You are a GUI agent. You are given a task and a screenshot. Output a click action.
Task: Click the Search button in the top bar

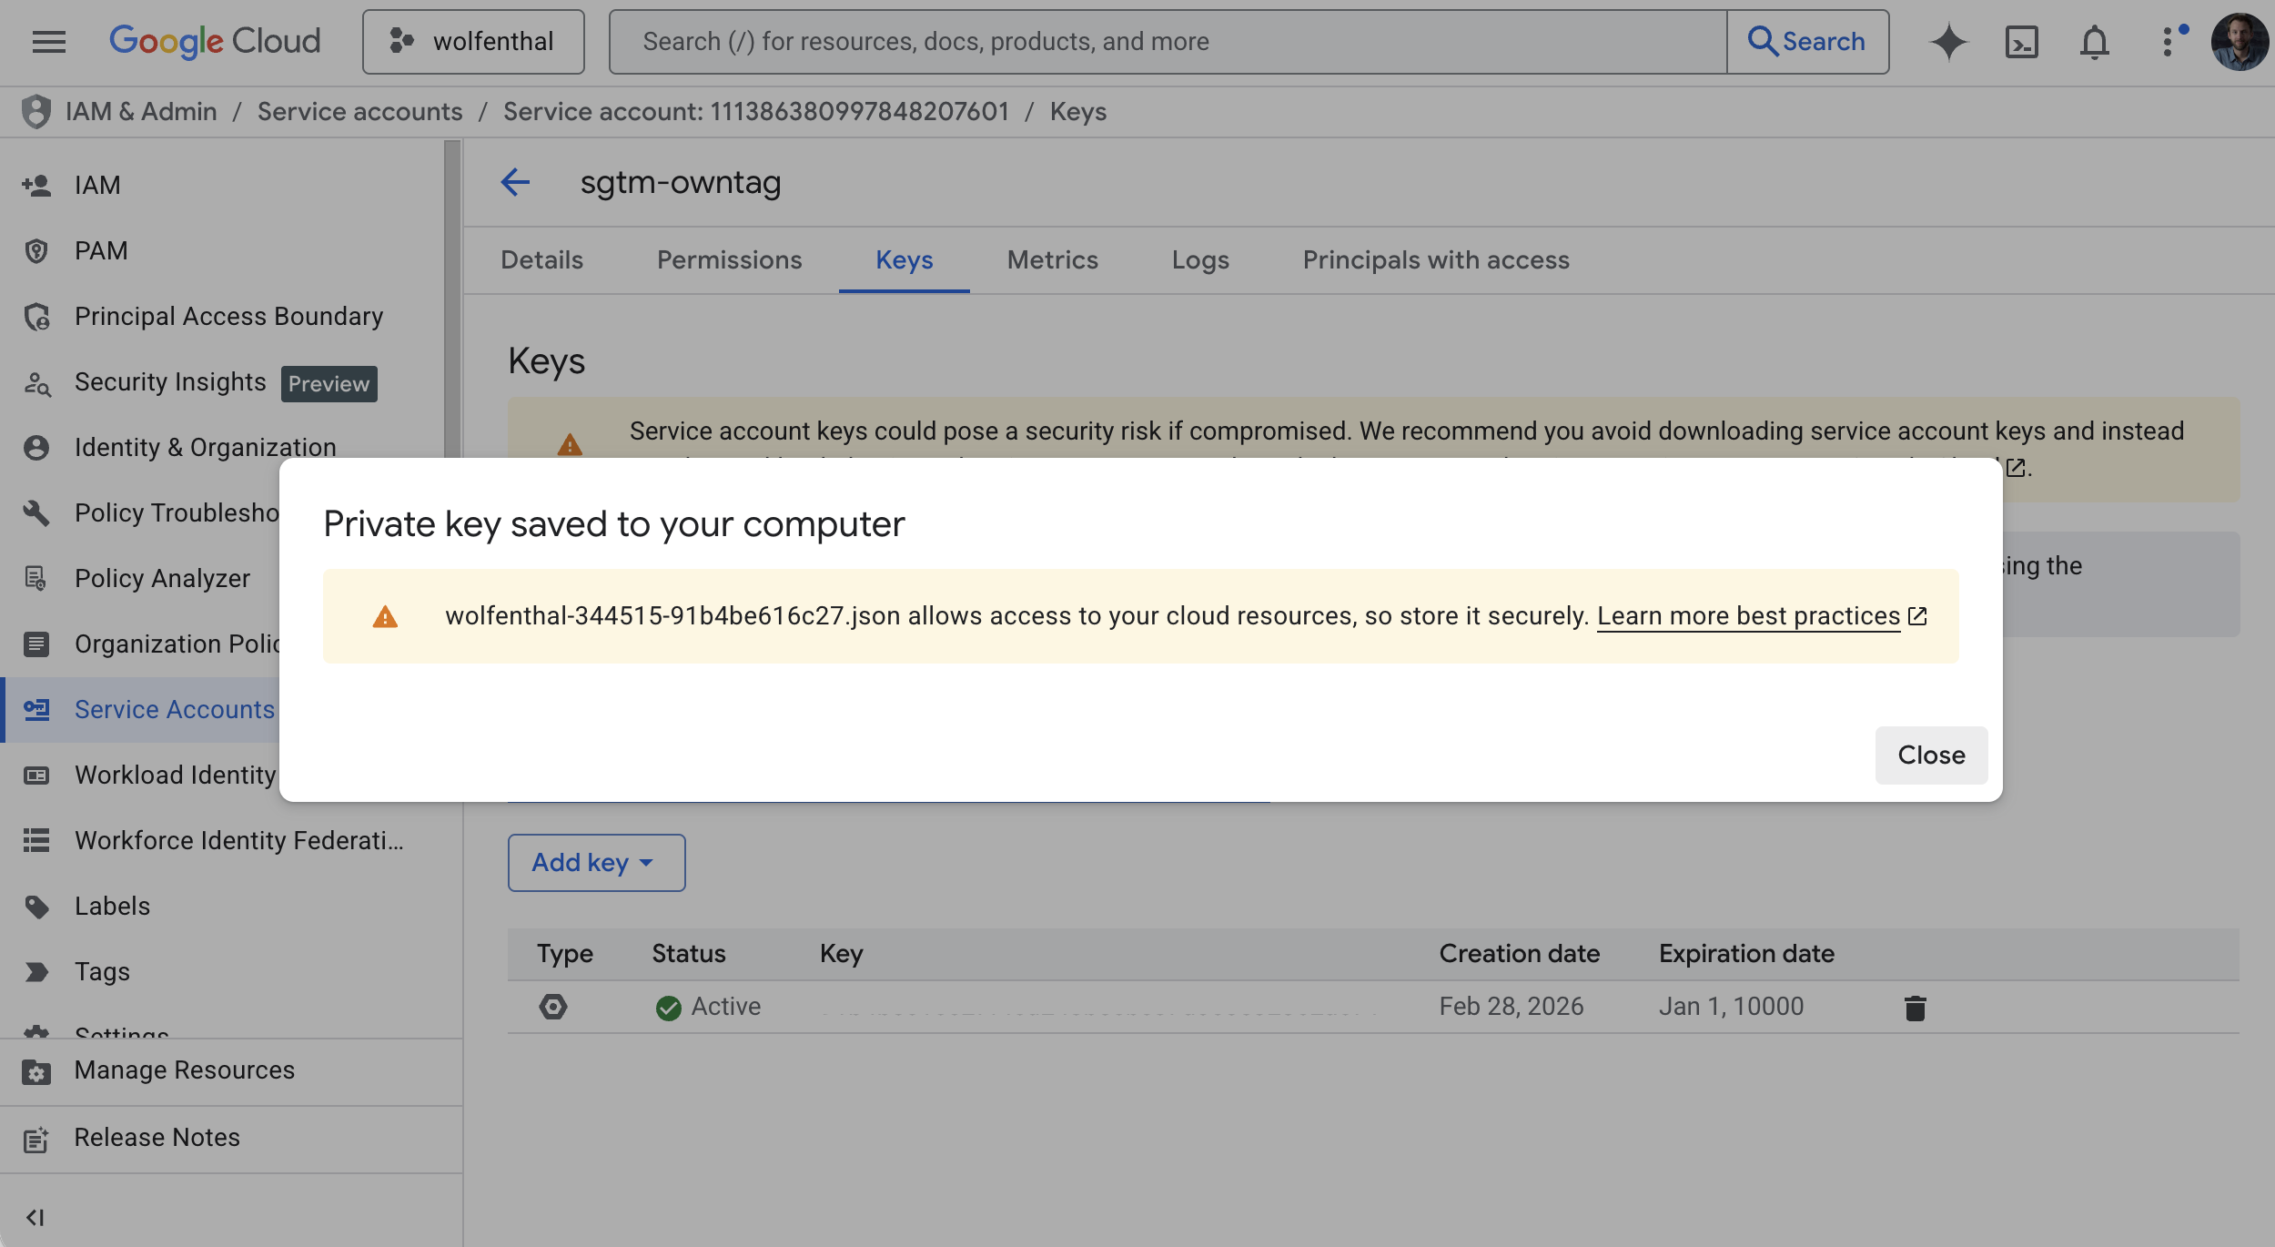click(x=1807, y=42)
